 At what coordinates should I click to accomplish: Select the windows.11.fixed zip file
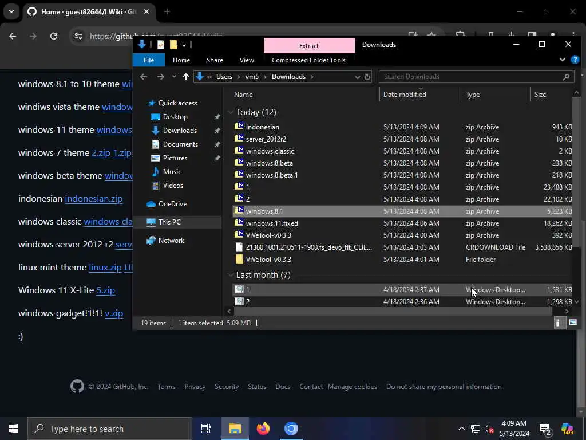402,223
